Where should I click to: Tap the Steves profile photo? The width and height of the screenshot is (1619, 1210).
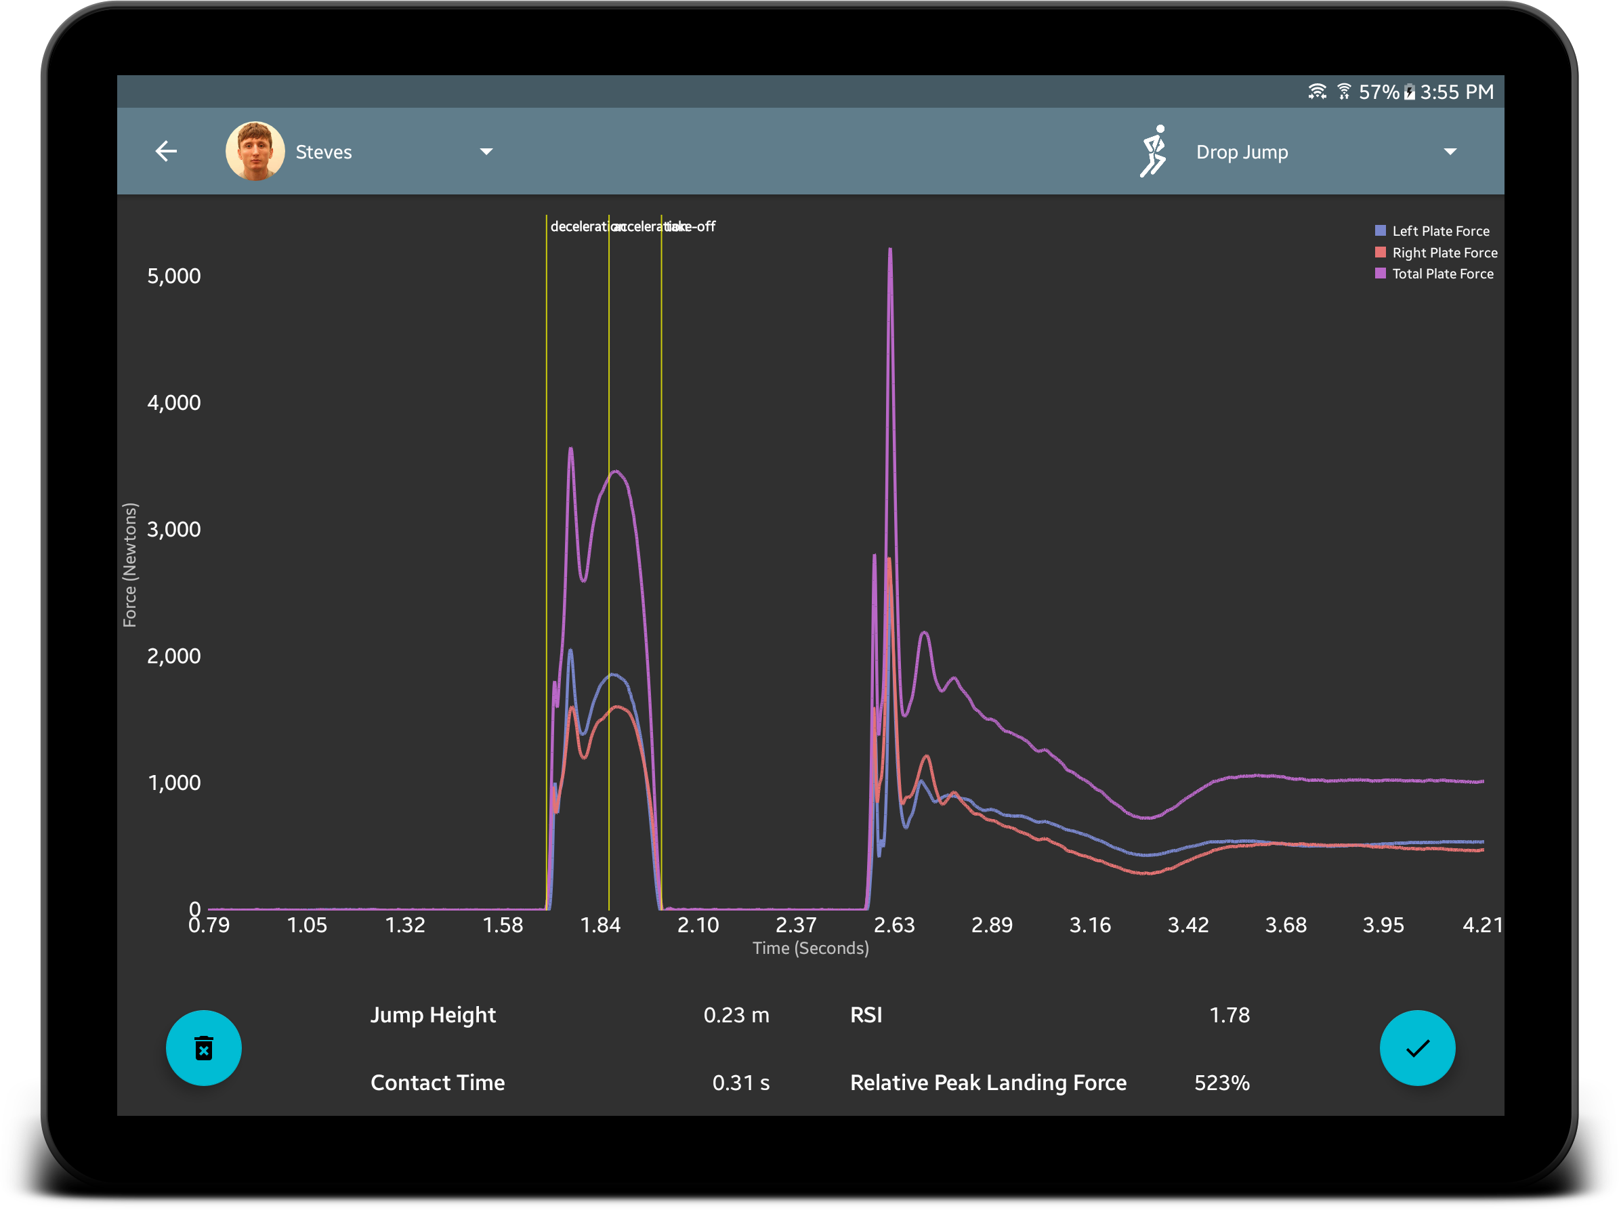[x=255, y=152]
